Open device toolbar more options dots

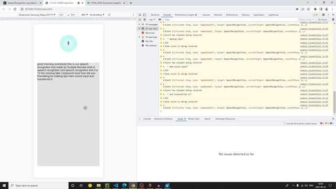(x=133, y=15)
